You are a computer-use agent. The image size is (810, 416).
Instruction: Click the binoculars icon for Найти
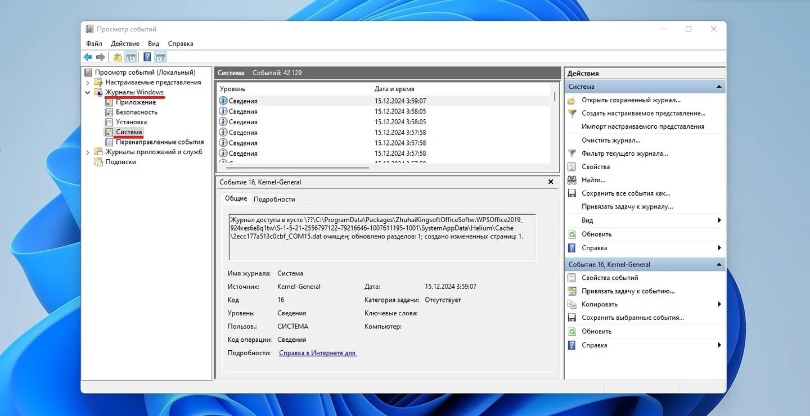click(572, 180)
